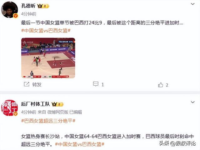Open hashtag #巴西女篮超远三分绝平#
Viewport: 200px width, 150px height.
(48, 121)
